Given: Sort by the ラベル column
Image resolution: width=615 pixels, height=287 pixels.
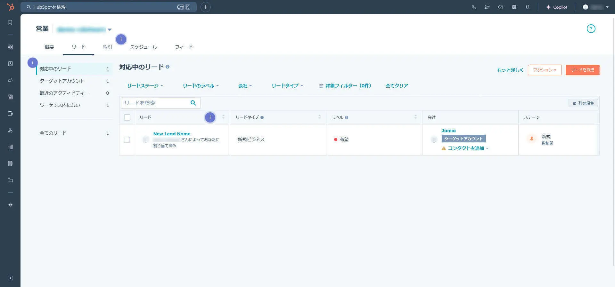Looking at the screenshot, I should pyautogui.click(x=415, y=117).
